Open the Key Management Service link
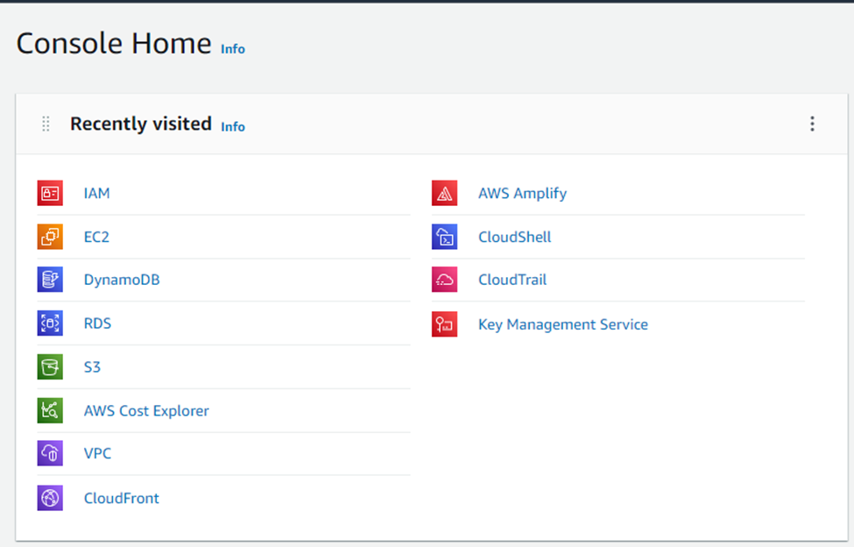The height and width of the screenshot is (547, 854). [562, 324]
